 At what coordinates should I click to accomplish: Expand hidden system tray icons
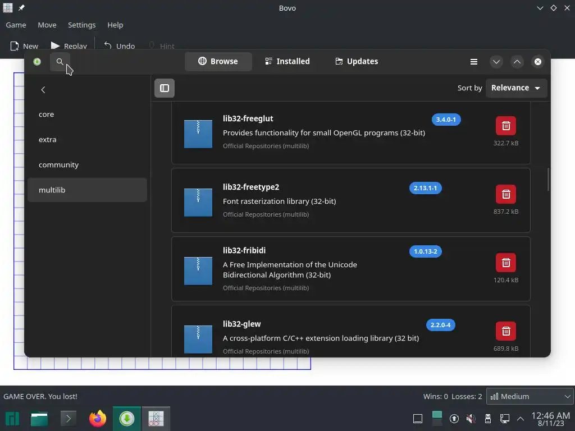pyautogui.click(x=521, y=419)
